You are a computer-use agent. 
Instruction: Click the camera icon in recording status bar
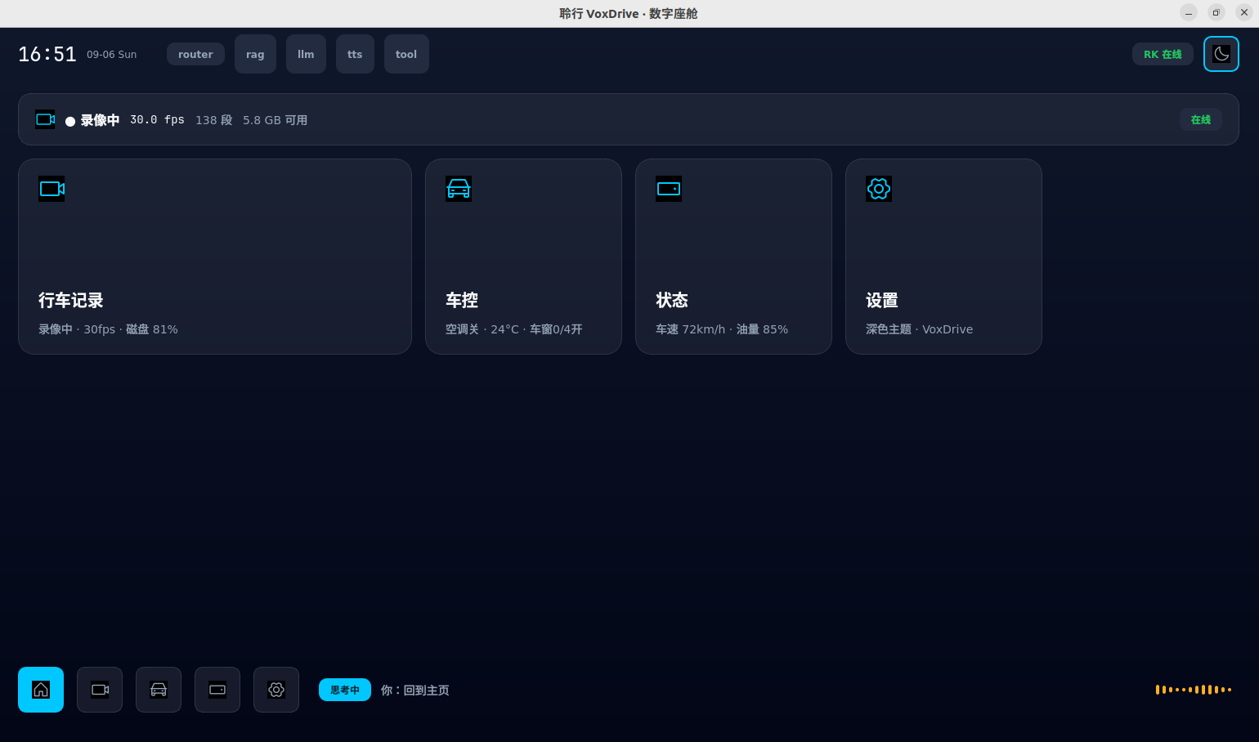[x=45, y=119]
